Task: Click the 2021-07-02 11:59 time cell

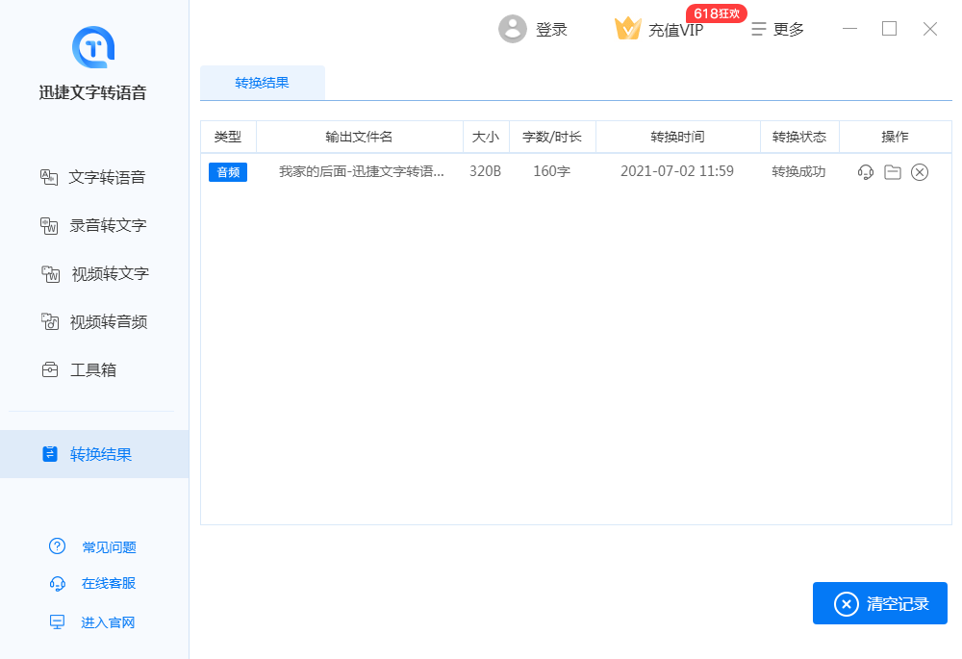Action: [677, 171]
